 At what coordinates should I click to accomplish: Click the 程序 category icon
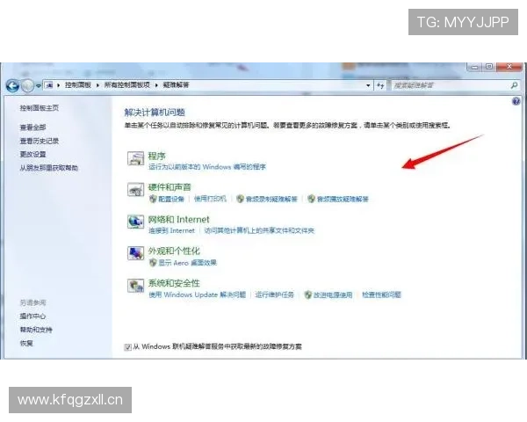pos(136,158)
